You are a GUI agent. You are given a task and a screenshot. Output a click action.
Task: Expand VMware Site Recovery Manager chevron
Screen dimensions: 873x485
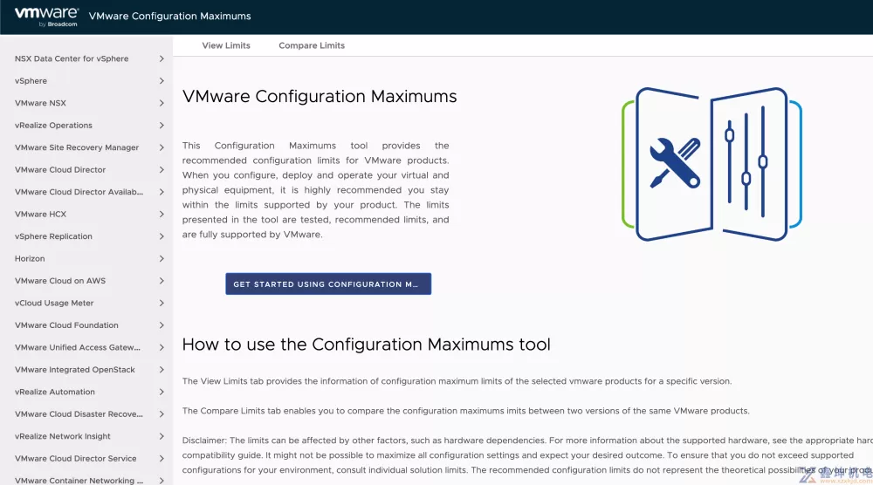162,147
